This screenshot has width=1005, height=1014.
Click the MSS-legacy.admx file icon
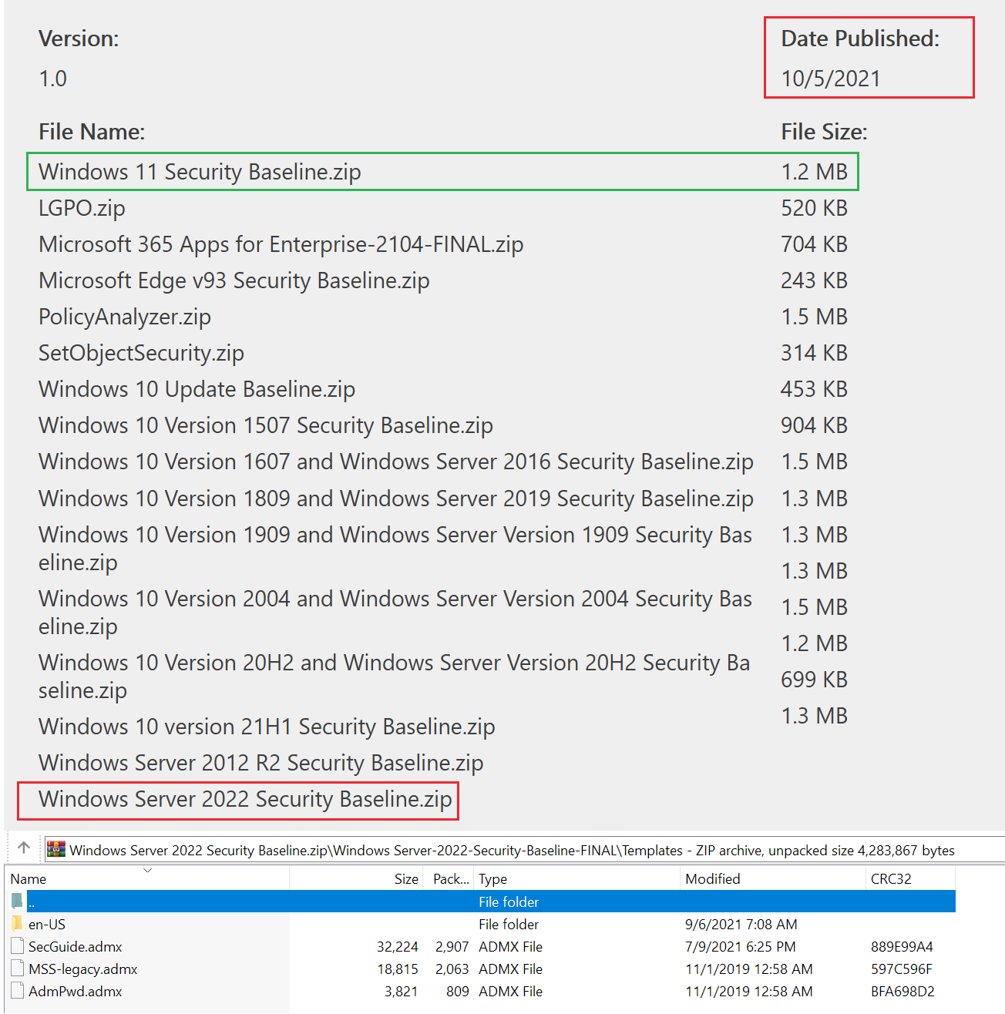(x=18, y=969)
